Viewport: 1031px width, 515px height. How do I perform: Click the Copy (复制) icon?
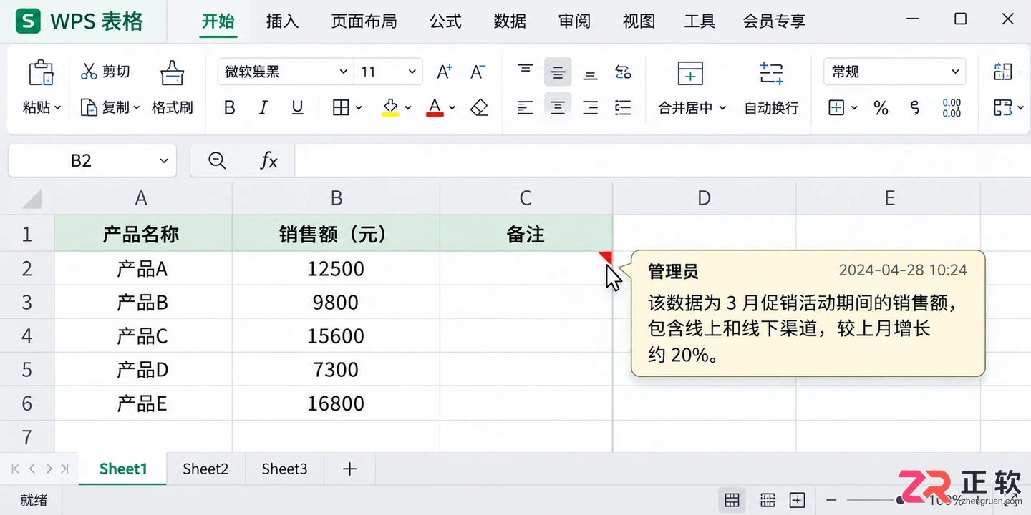(89, 107)
